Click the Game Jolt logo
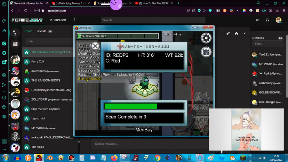Viewport: 288px width, 162px height. click(27, 20)
